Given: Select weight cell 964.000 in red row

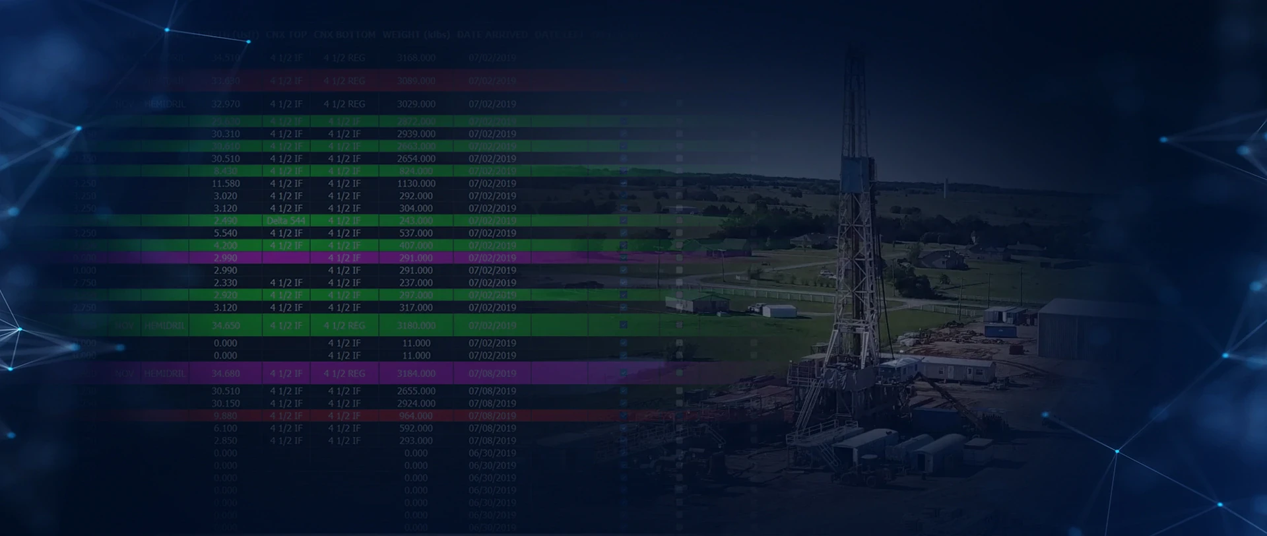Looking at the screenshot, I should pyautogui.click(x=416, y=416).
